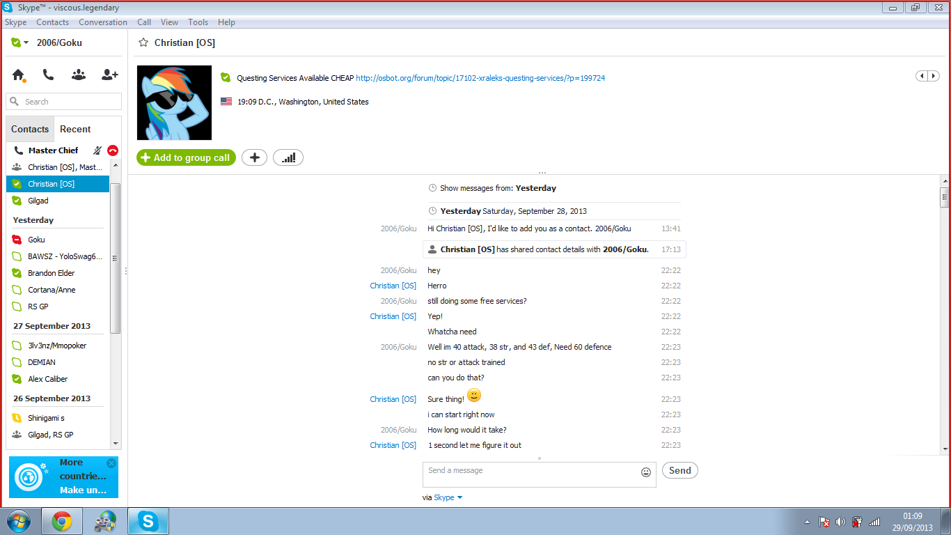Open the Help menu
The image size is (951, 535).
pos(226,22)
